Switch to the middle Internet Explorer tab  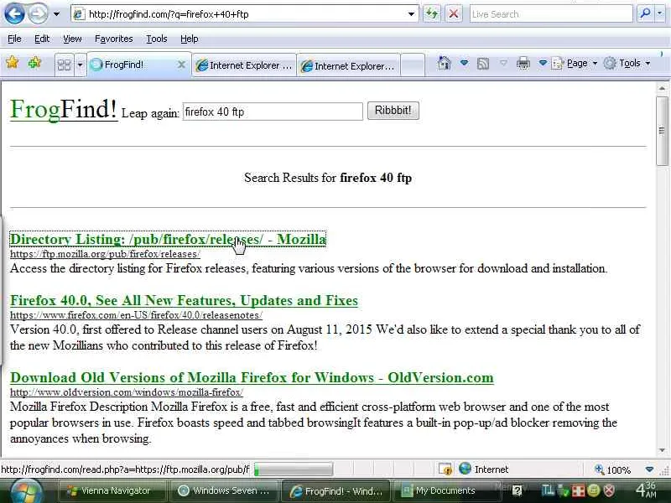coord(244,65)
